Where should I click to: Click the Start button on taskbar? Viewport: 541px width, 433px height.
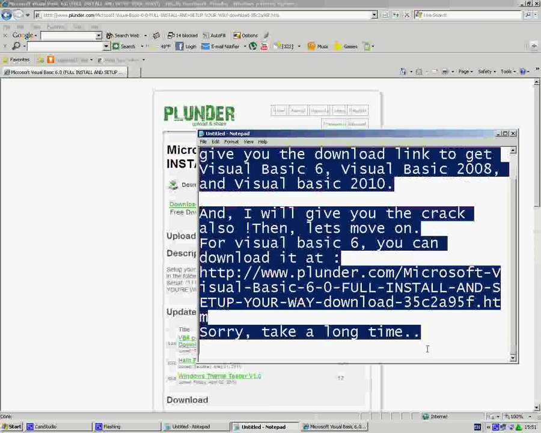[x=11, y=427]
